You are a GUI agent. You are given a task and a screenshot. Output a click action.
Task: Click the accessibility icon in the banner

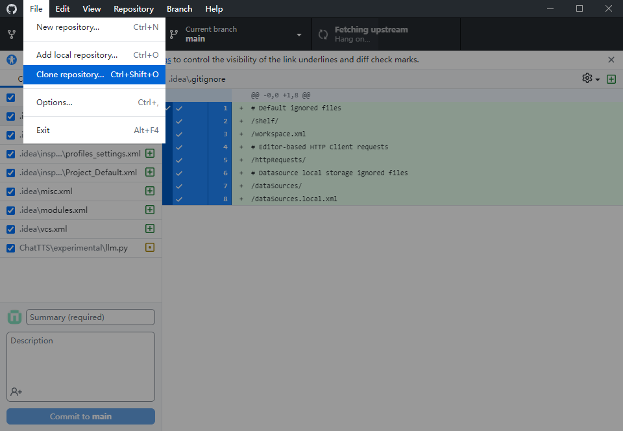click(12, 60)
